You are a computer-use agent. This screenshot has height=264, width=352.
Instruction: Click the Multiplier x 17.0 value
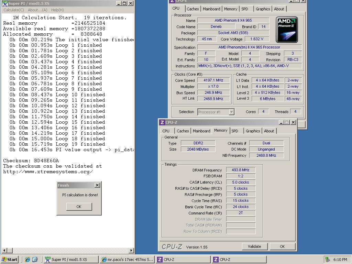point(213,86)
